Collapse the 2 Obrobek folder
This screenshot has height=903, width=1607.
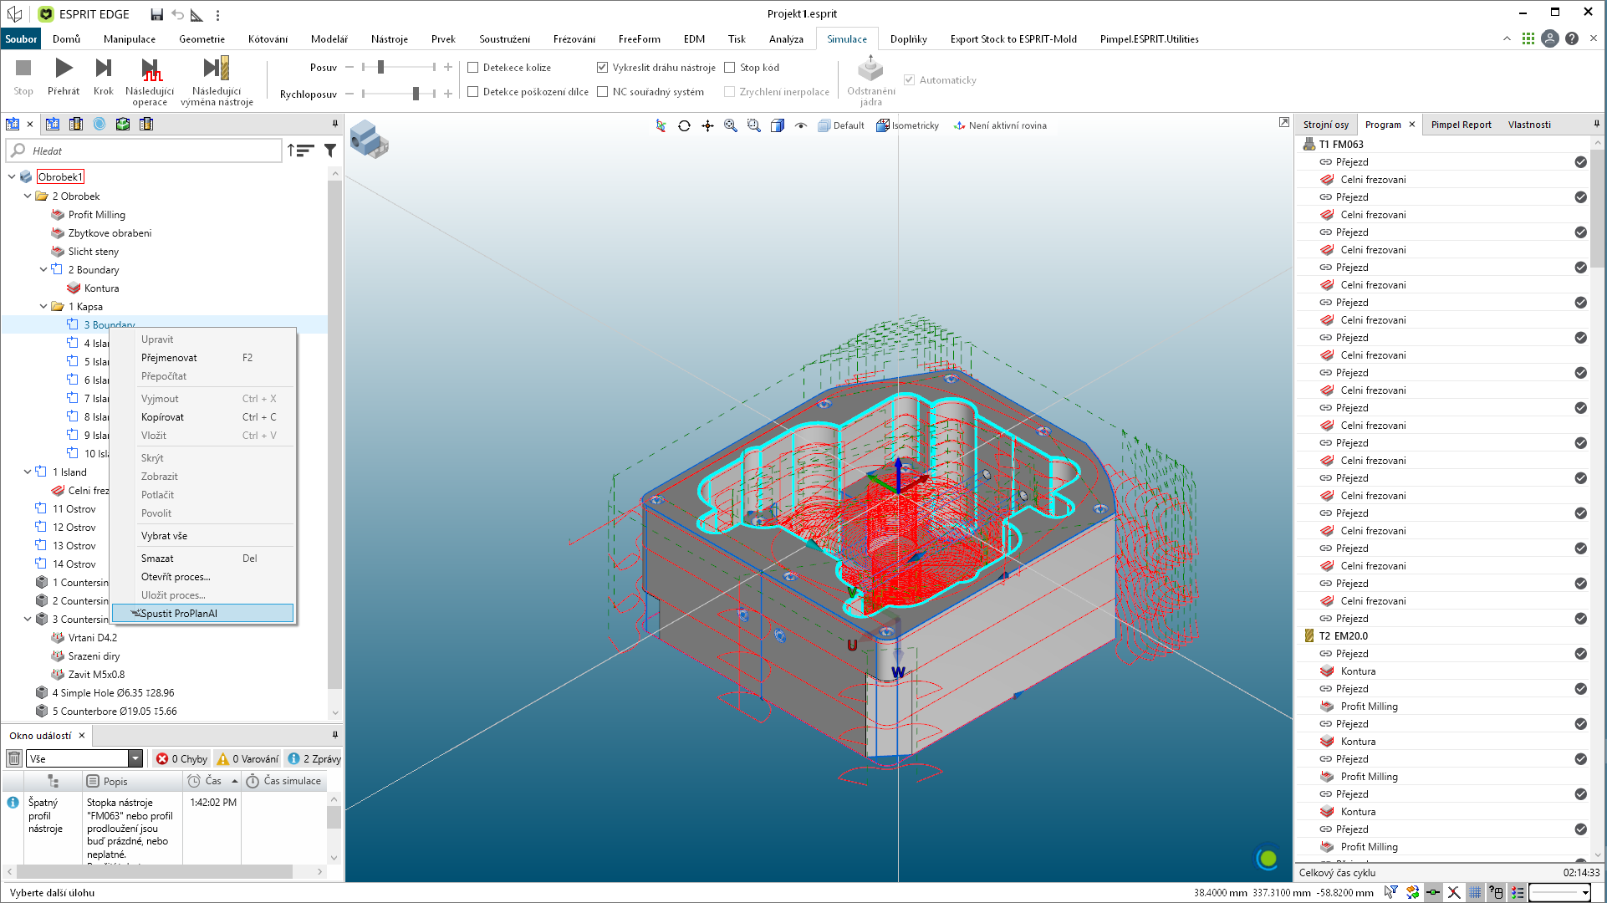(28, 196)
